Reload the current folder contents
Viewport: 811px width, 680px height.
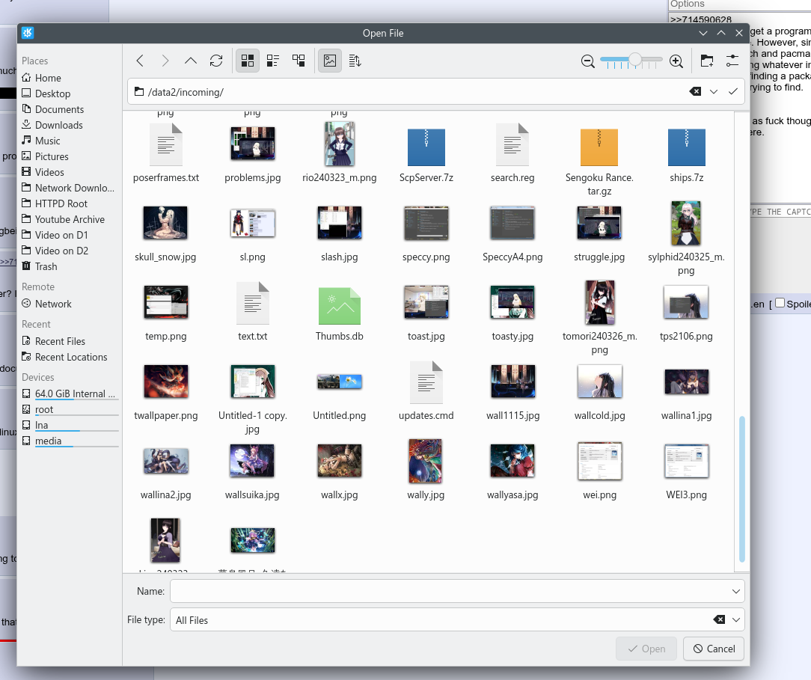click(x=216, y=61)
